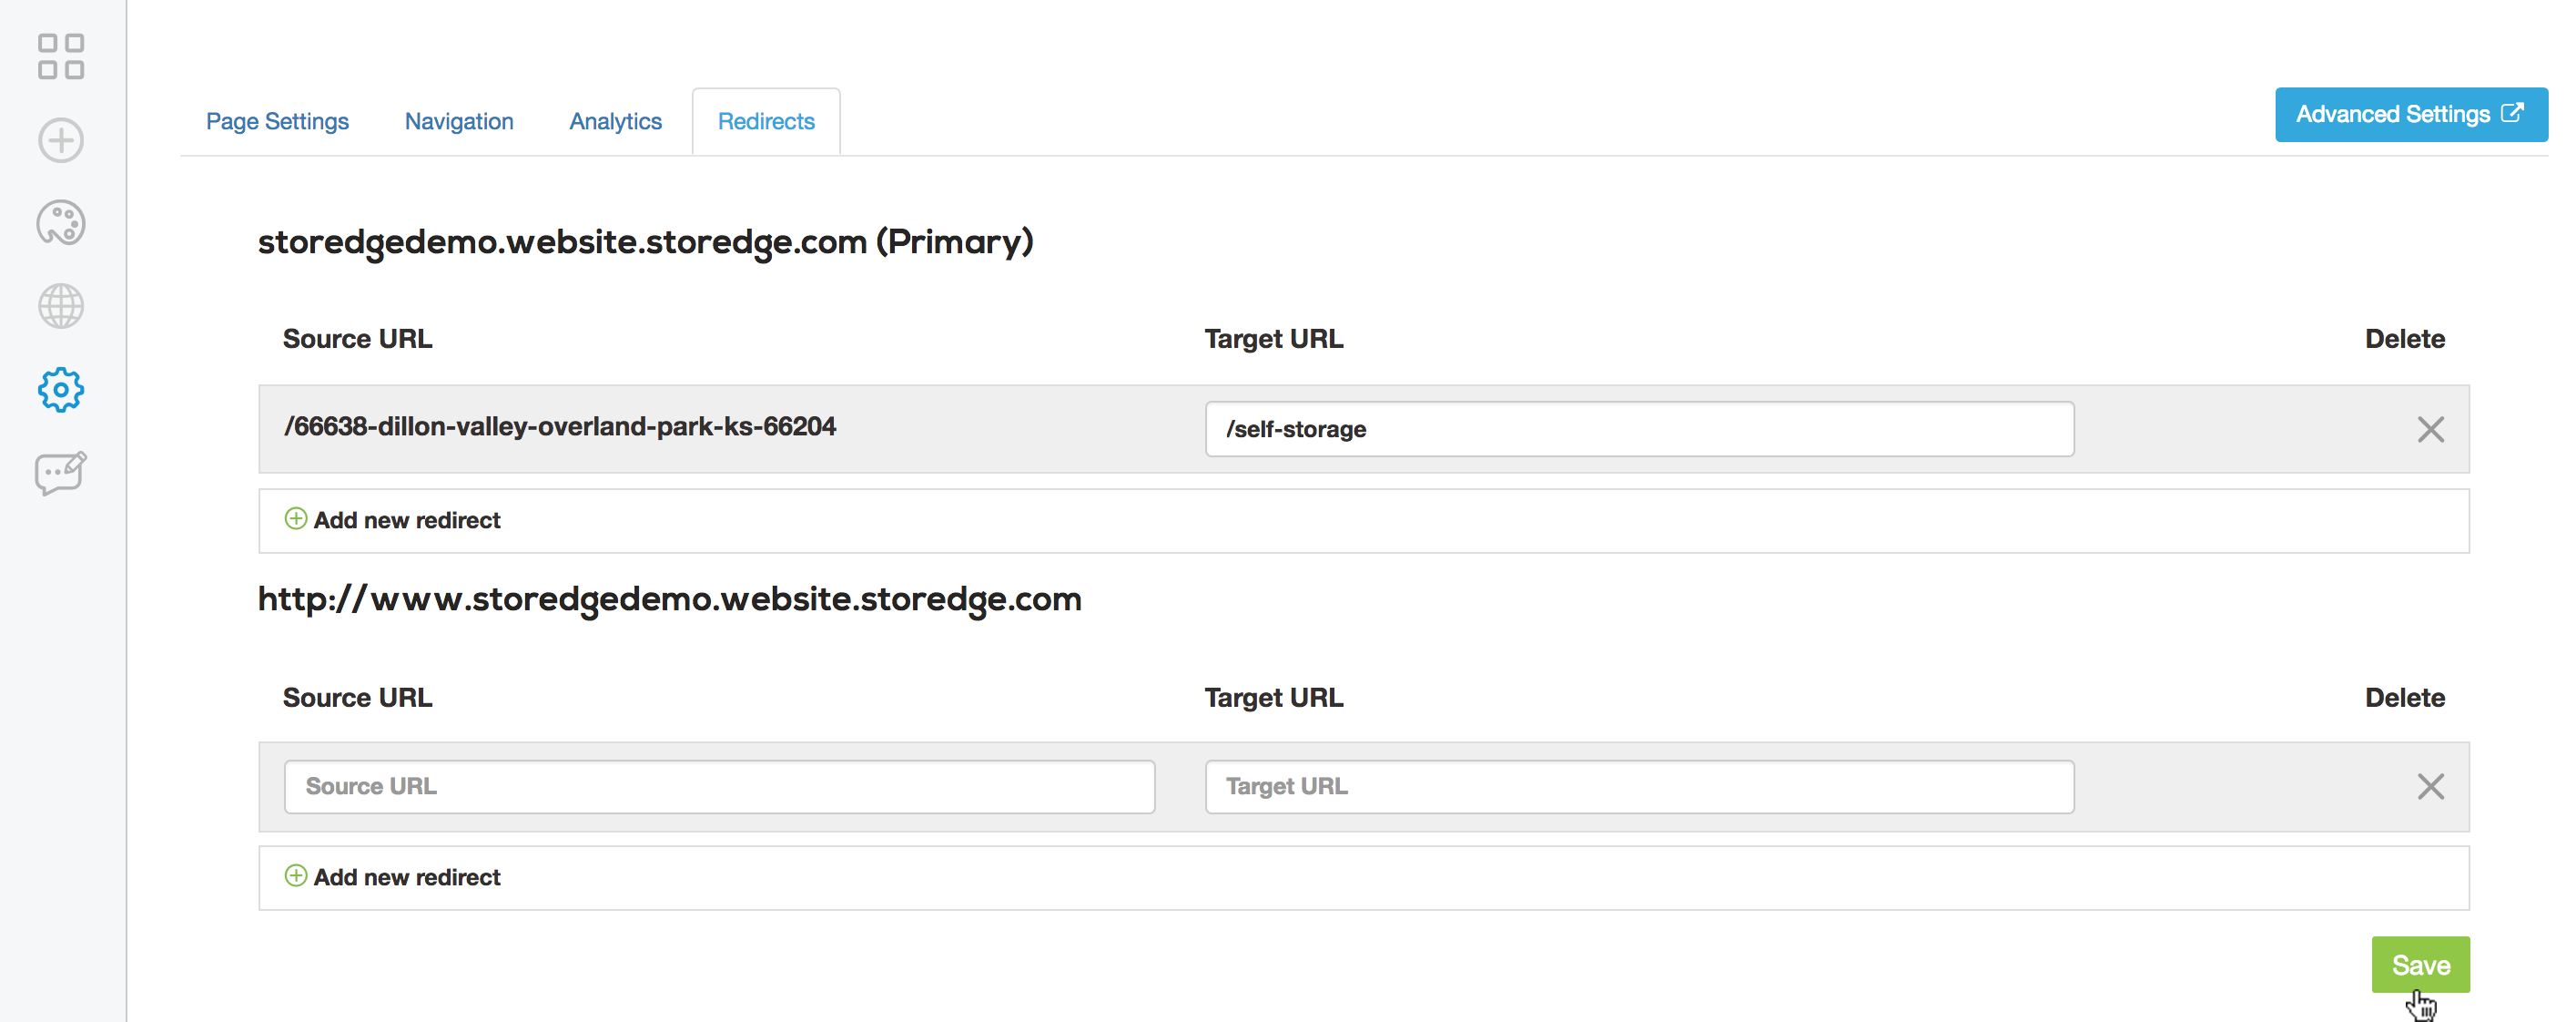This screenshot has width=2576, height=1022.
Task: Add new redirect under the www domain
Action: (x=407, y=878)
